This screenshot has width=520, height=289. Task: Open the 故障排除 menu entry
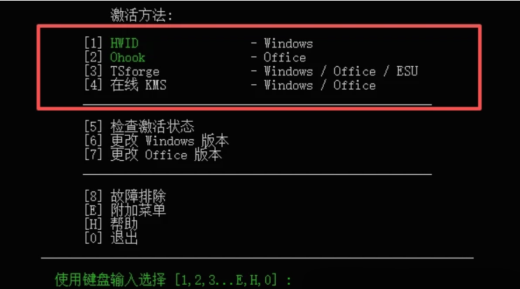(138, 196)
